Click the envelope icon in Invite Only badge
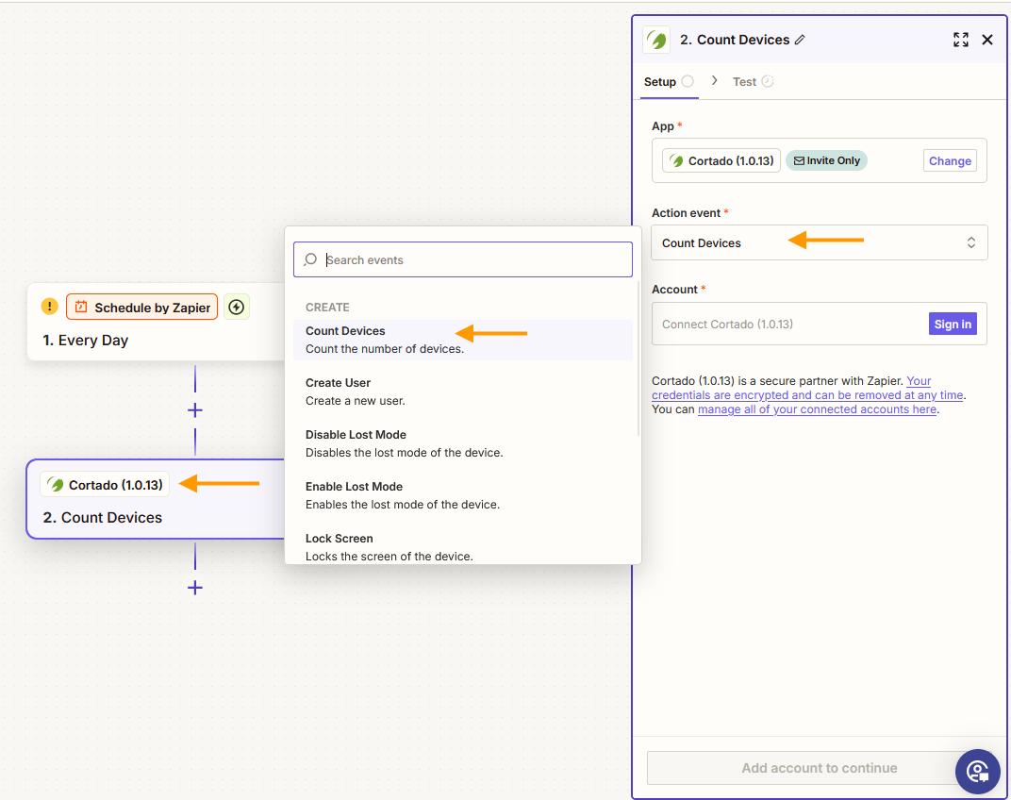1011x800 pixels. pyautogui.click(x=799, y=160)
